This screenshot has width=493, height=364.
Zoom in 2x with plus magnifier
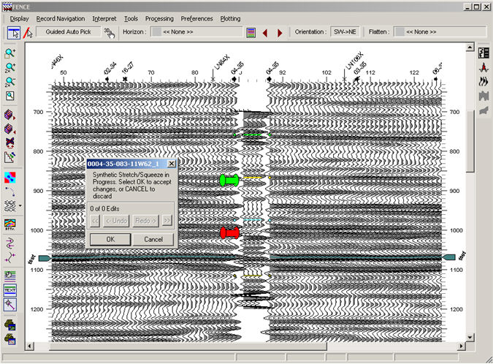coord(10,67)
